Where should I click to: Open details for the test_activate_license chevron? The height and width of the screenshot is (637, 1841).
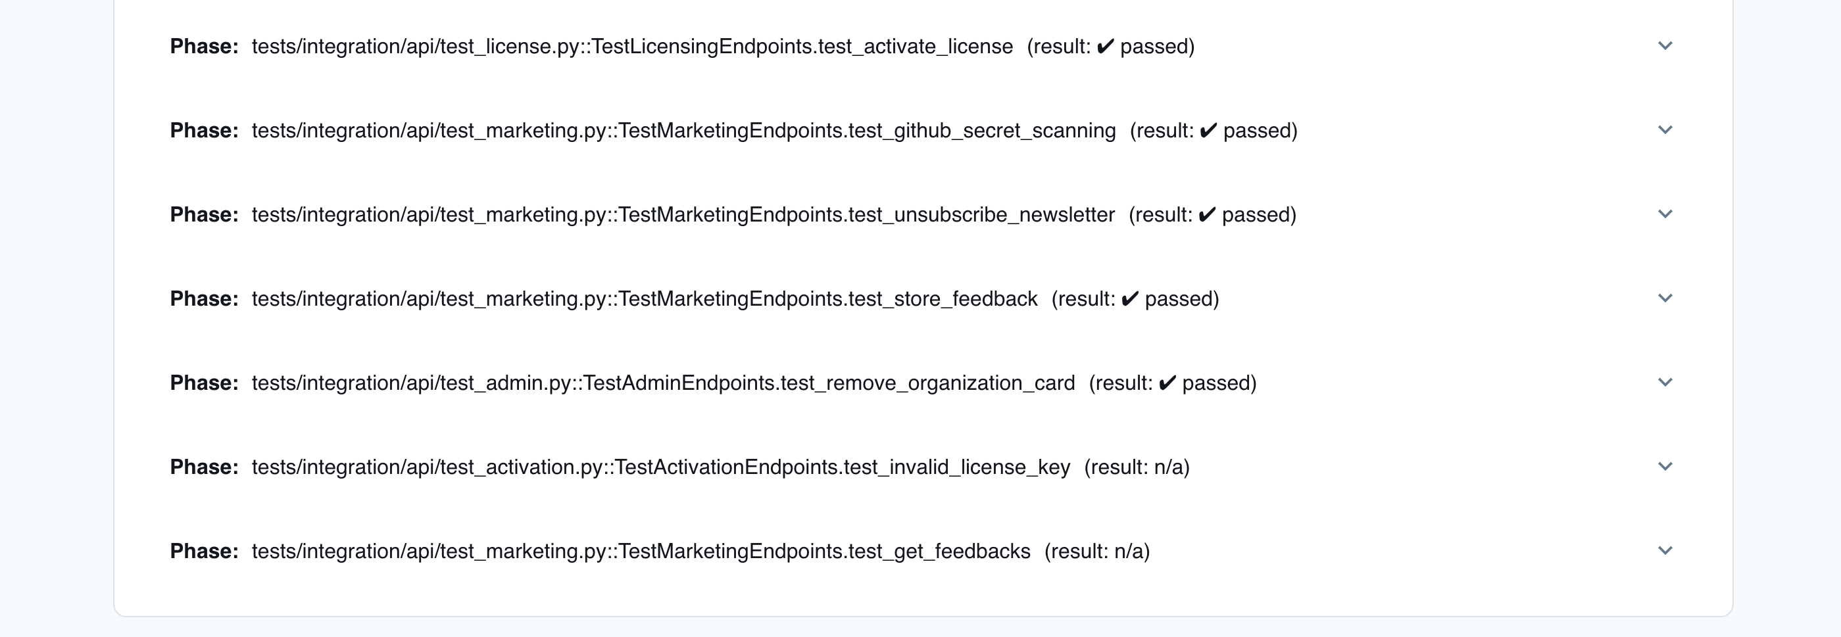1667,46
